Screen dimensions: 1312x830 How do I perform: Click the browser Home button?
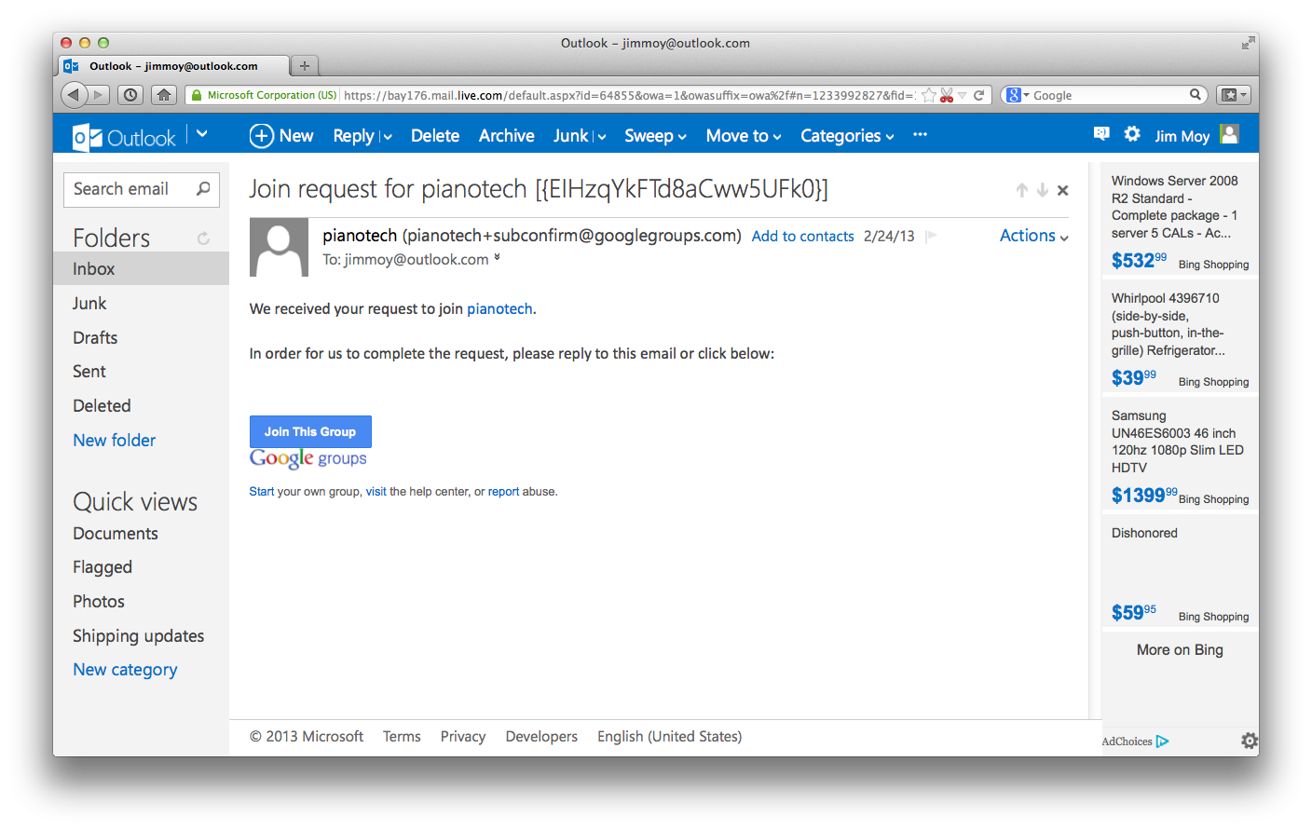pos(164,94)
